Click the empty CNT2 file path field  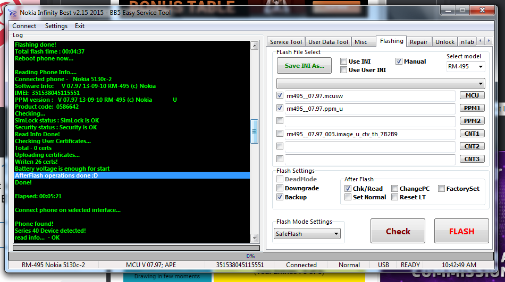coord(370,146)
